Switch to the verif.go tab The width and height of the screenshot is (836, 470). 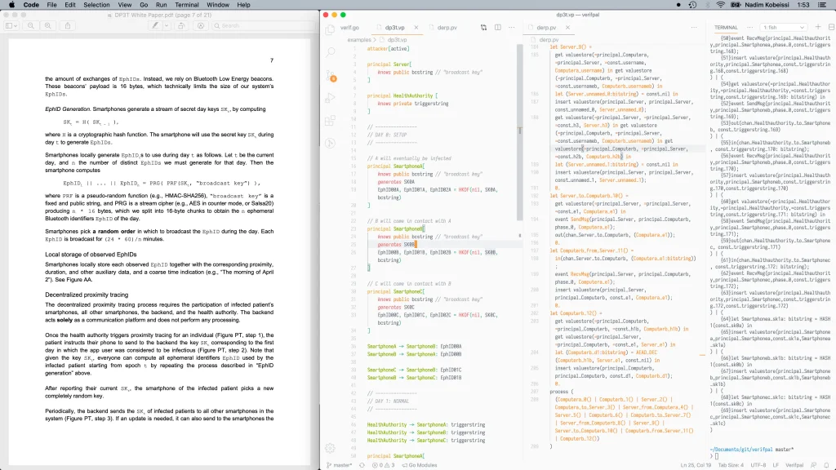[349, 27]
